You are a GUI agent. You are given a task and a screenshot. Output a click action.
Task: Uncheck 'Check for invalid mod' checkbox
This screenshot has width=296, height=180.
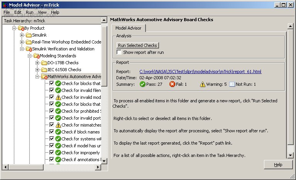[52, 97]
